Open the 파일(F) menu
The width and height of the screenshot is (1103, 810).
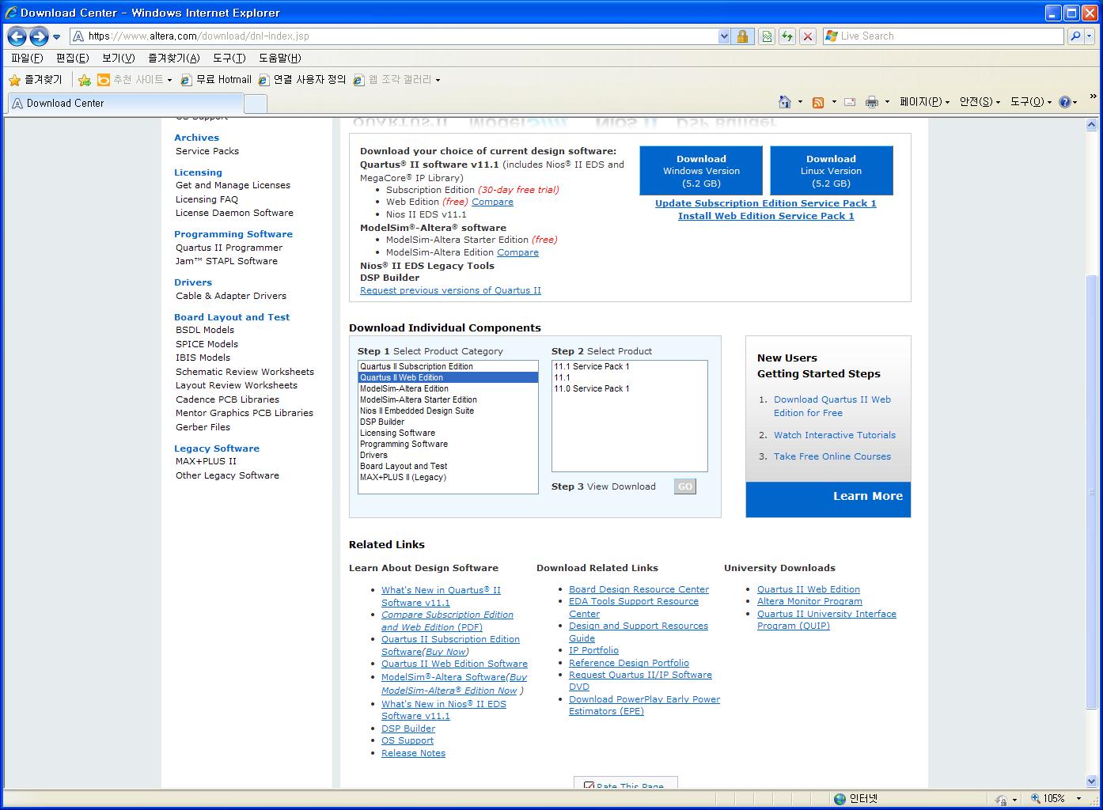27,58
